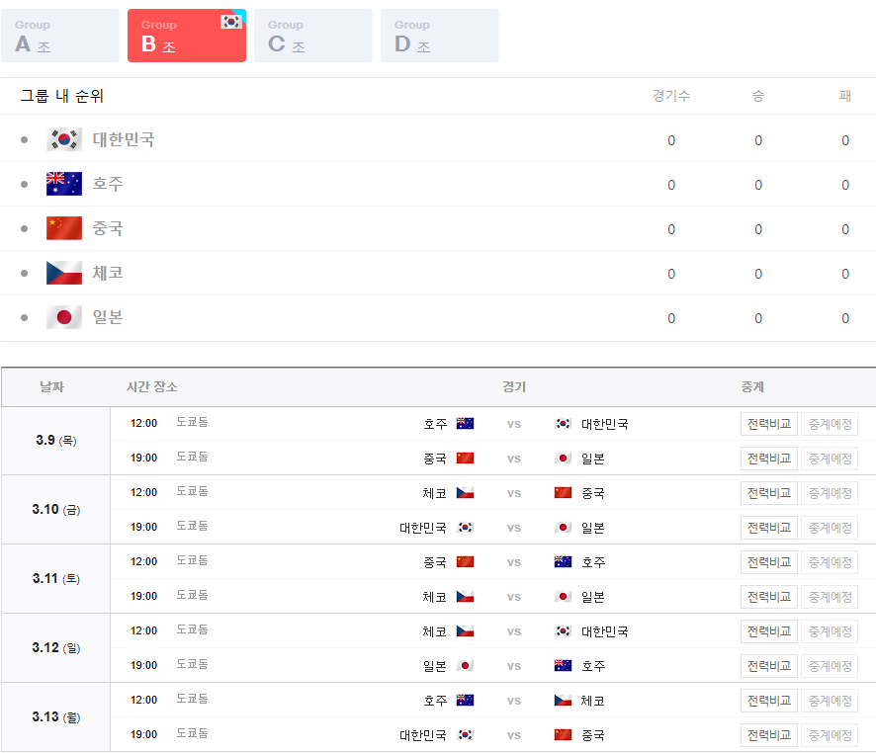Click Australia flag in 3.13 12:00 match
This screenshot has width=876, height=753.
[465, 701]
